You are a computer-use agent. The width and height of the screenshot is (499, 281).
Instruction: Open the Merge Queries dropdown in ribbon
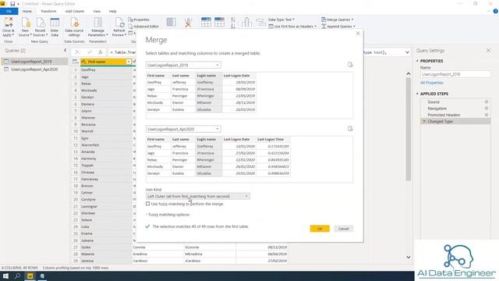338,20
